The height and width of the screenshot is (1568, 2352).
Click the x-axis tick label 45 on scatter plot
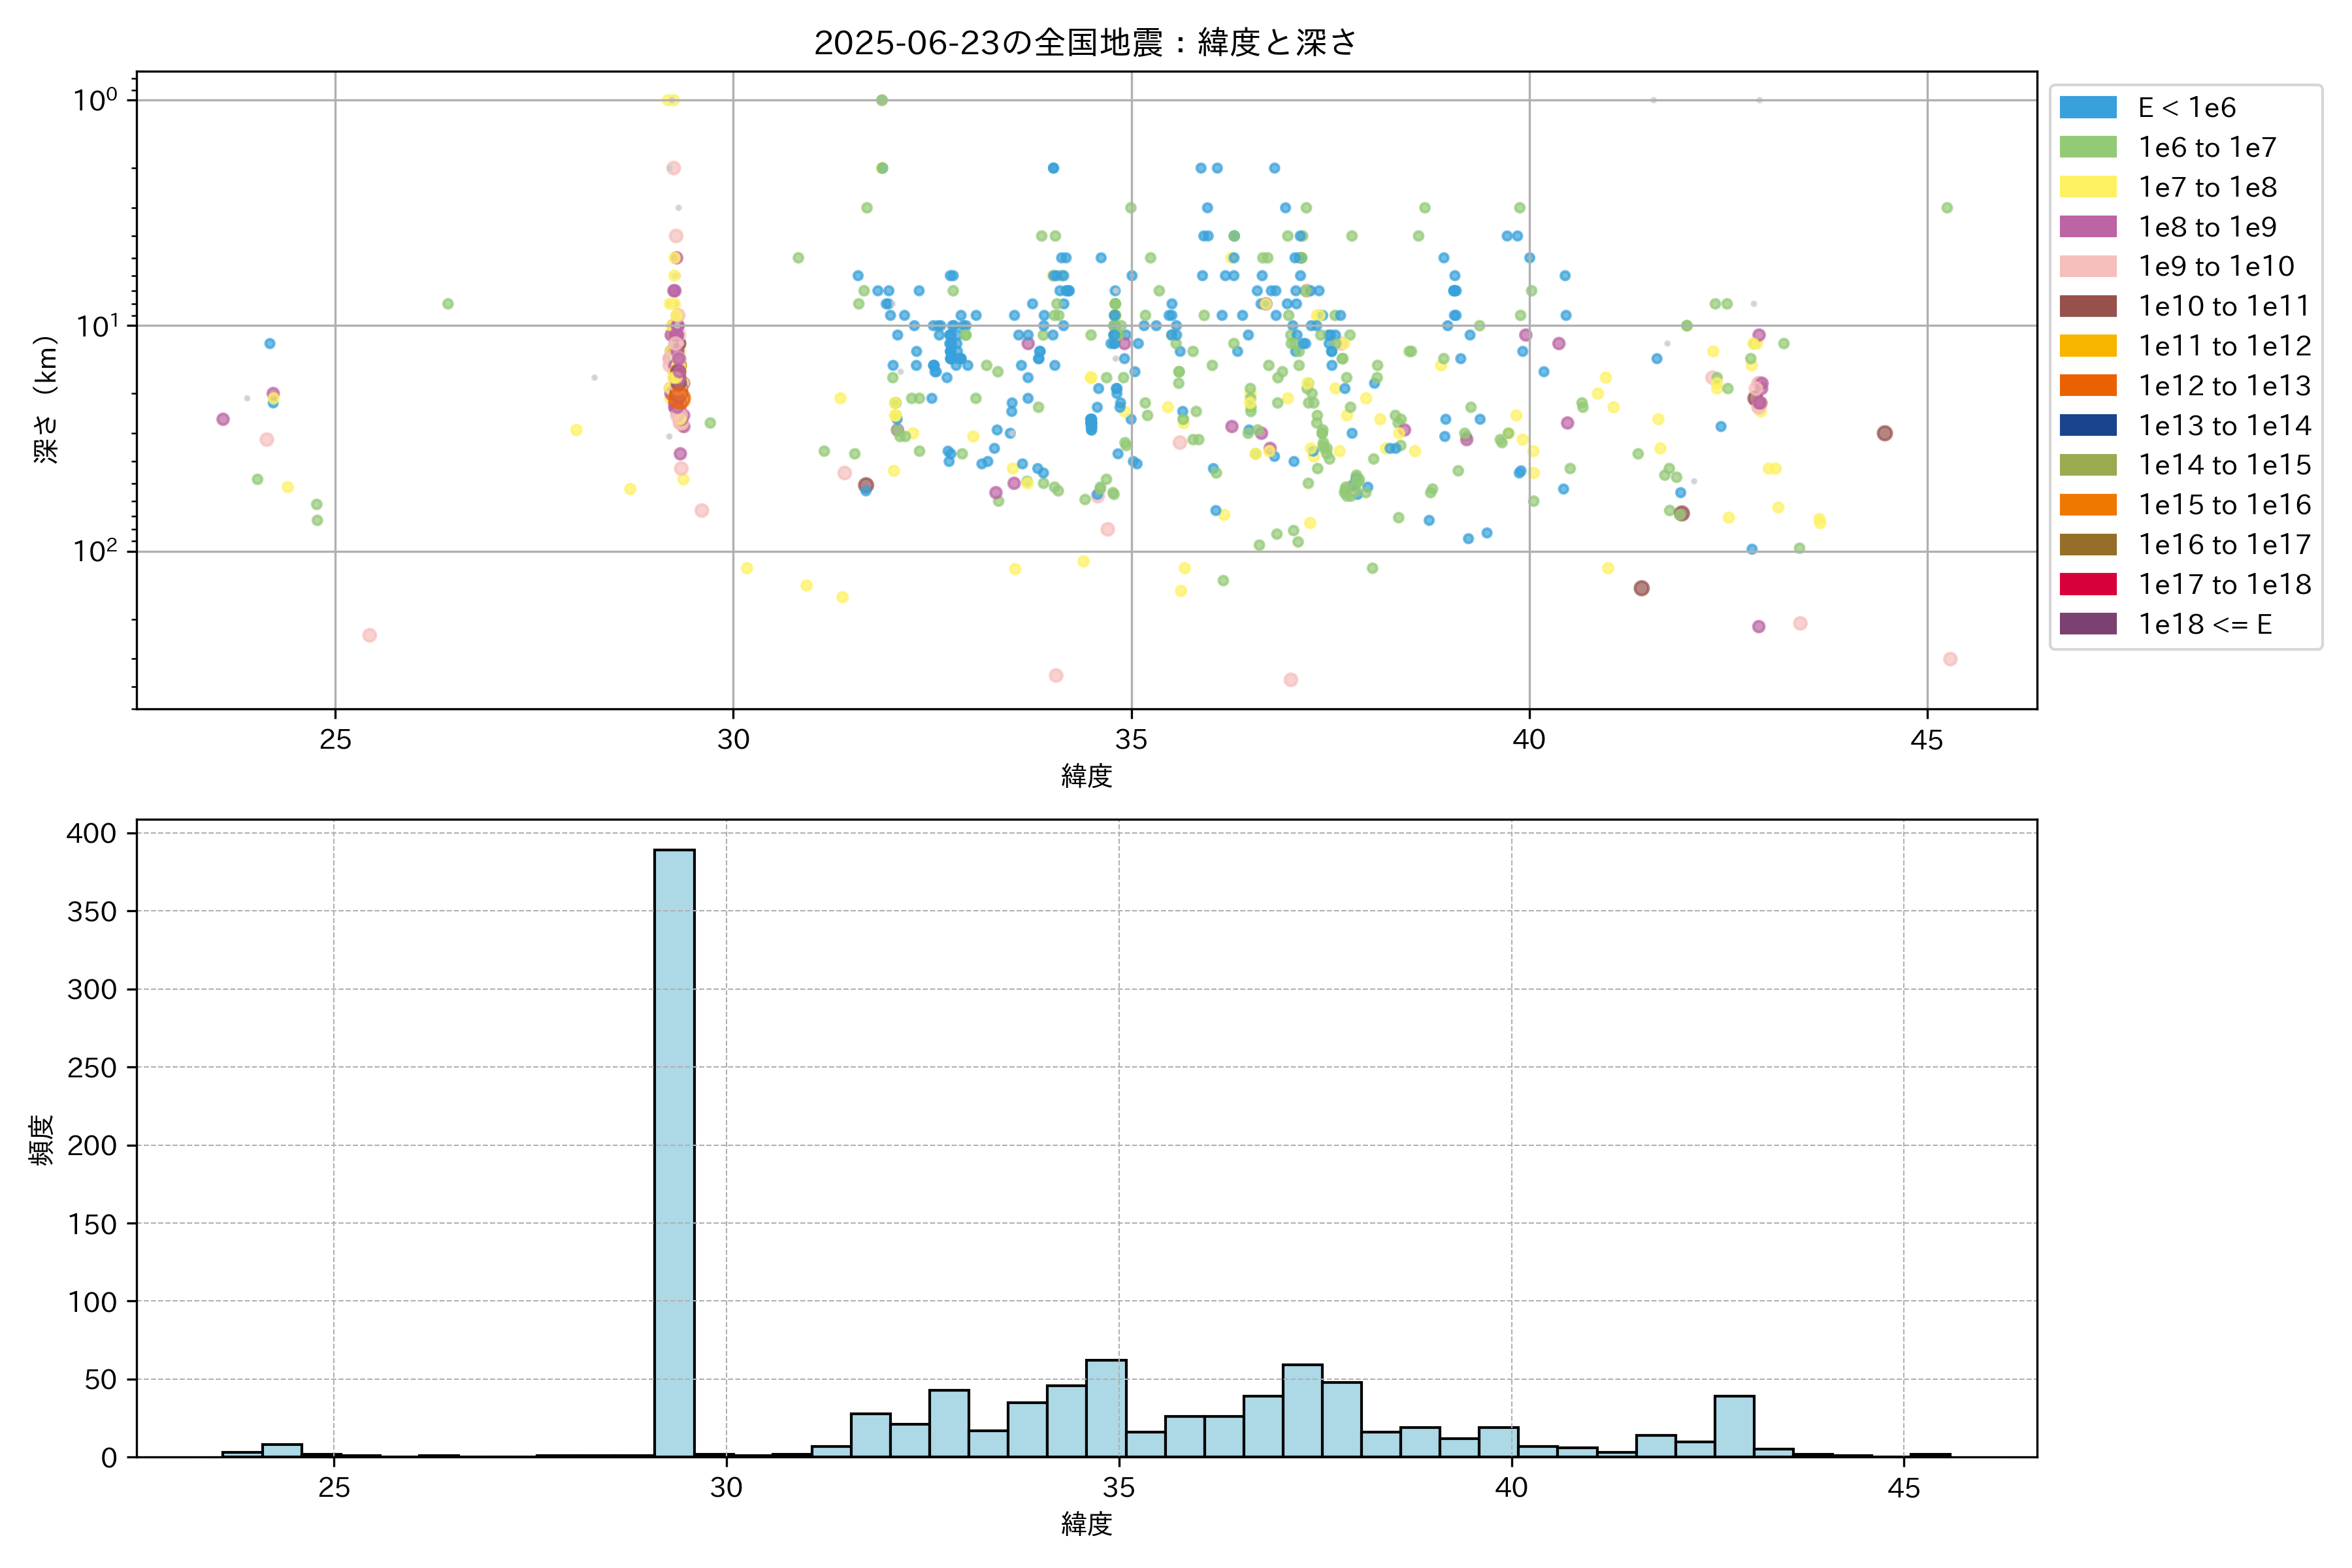pos(1926,740)
